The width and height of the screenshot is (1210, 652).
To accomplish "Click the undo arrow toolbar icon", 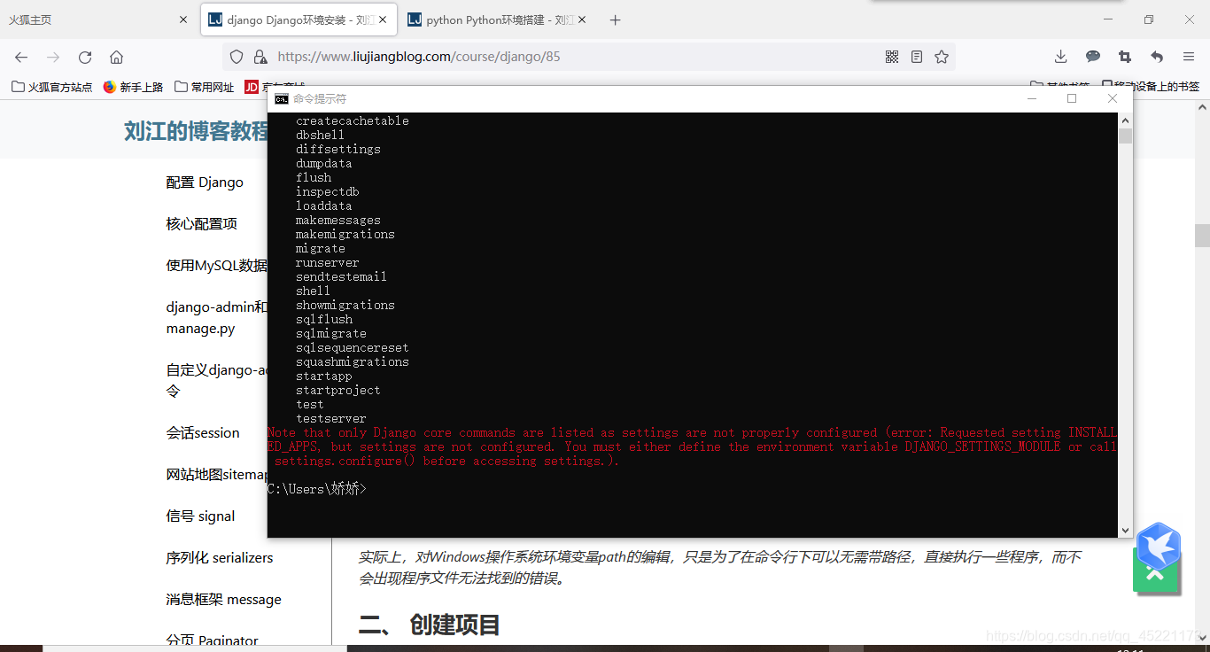I will pyautogui.click(x=1157, y=57).
